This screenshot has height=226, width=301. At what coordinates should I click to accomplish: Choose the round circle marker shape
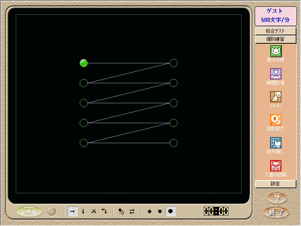coord(170,211)
